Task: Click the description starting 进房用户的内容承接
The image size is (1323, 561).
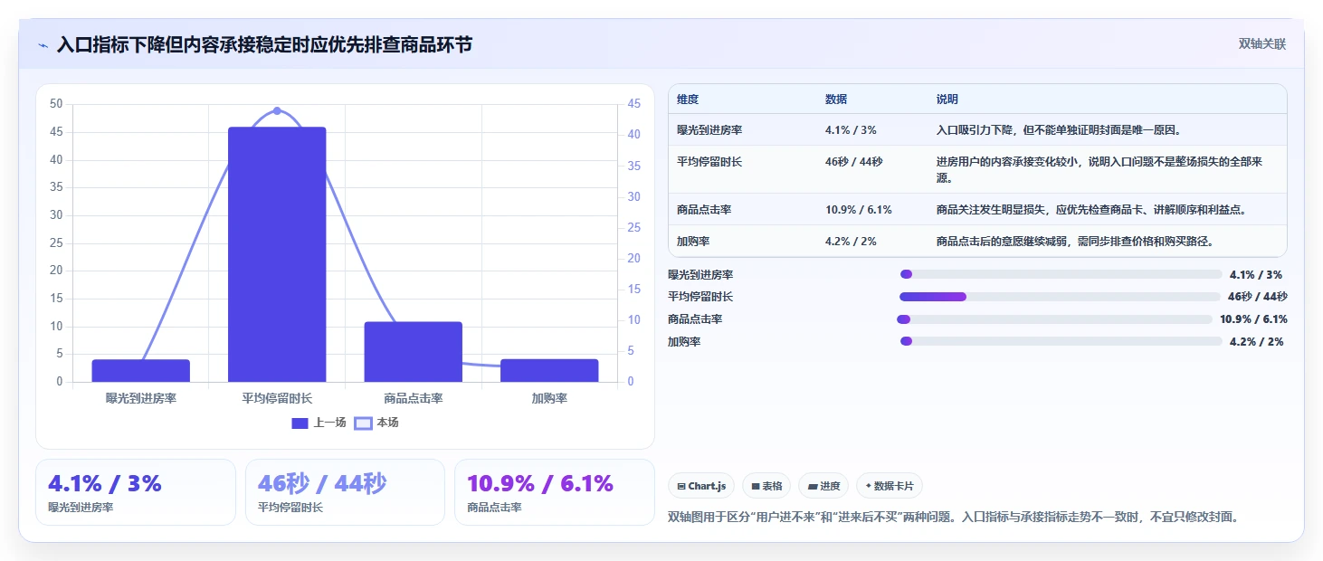Action: (x=1099, y=170)
